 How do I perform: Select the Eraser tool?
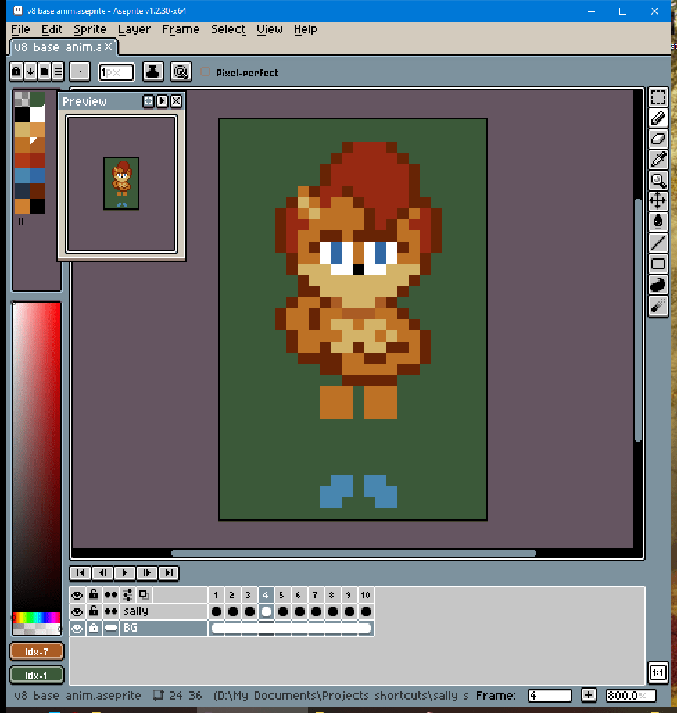point(658,139)
